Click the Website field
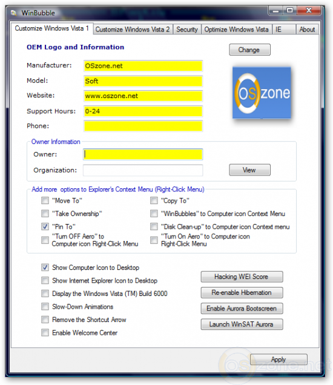Screen dimensions: 333x385 143,96
